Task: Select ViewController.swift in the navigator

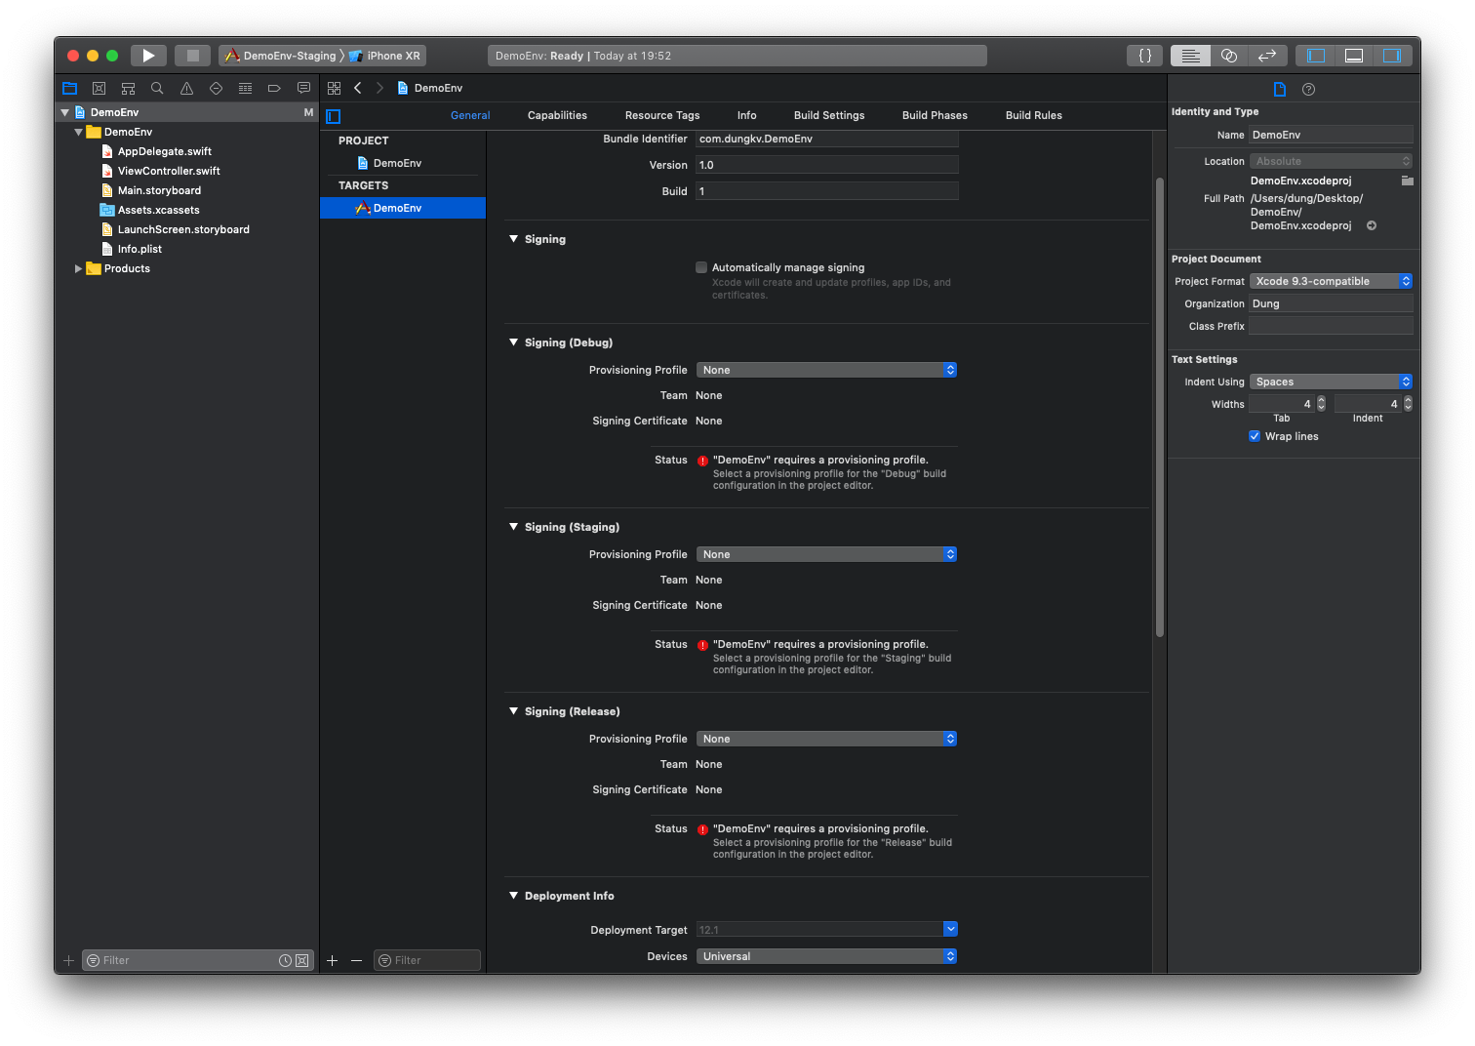Action: point(169,171)
